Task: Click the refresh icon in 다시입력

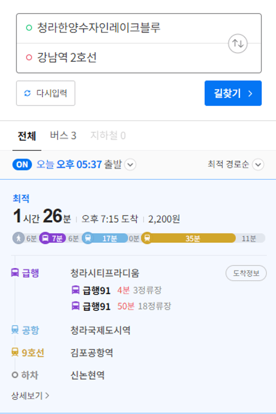Action: tap(27, 93)
